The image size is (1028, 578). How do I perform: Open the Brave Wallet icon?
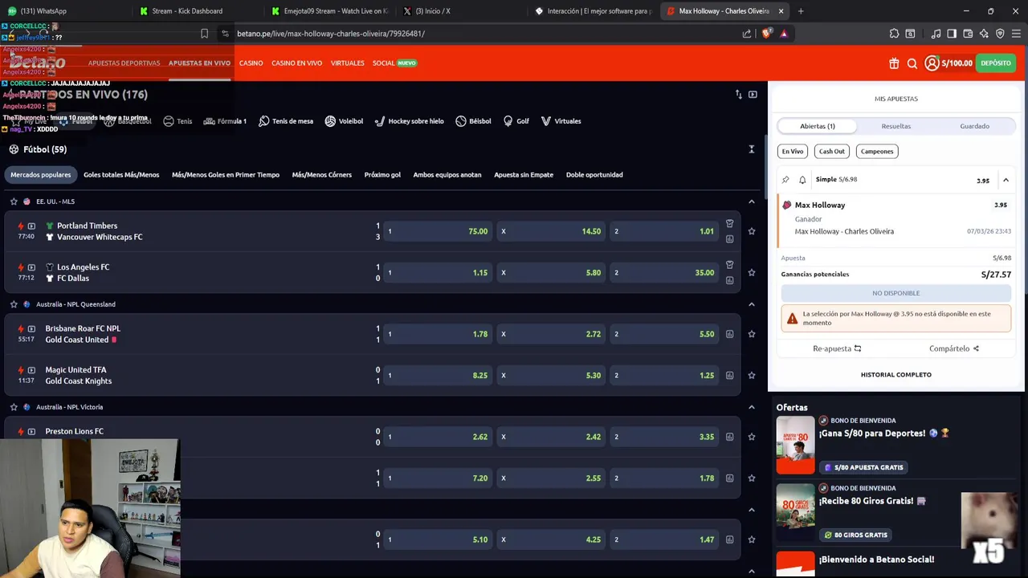coord(968,34)
